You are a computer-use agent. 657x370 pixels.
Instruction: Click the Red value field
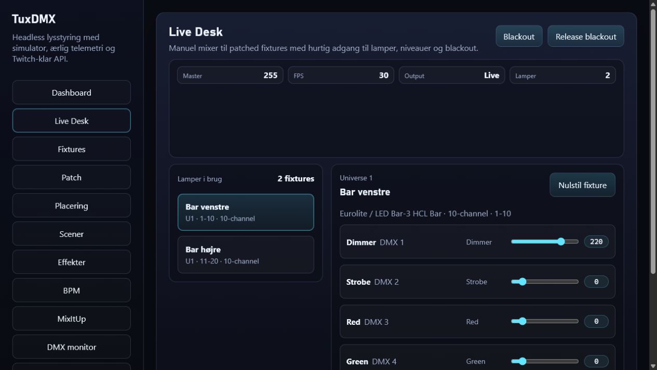(596, 321)
